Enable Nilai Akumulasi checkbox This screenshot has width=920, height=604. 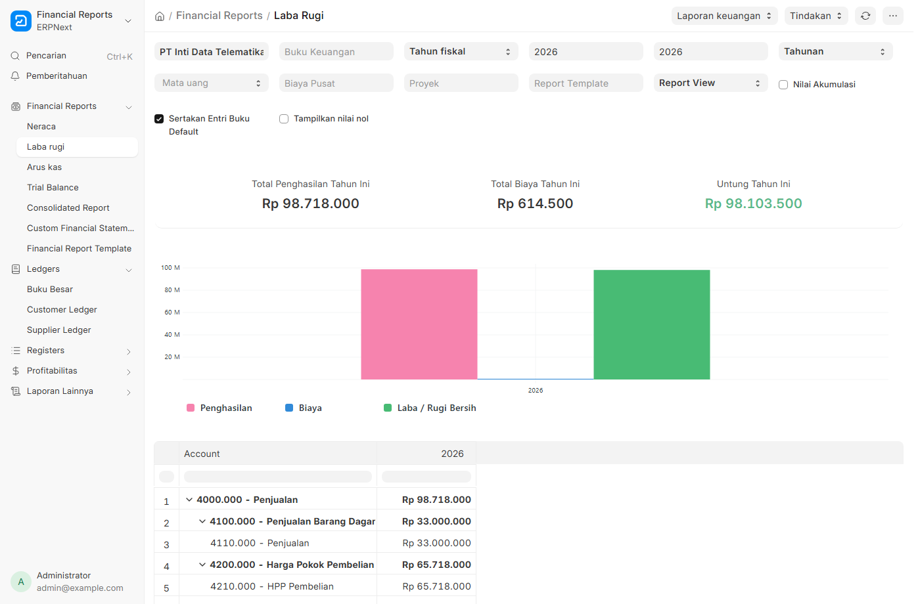click(783, 85)
